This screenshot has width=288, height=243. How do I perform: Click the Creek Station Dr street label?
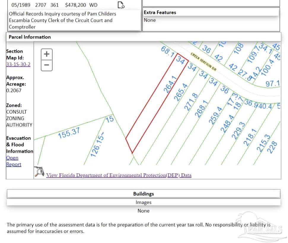[x=203, y=62]
